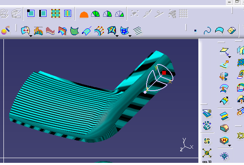
Task: Click the extend icon with red spiral
Action: [x=241, y=112]
